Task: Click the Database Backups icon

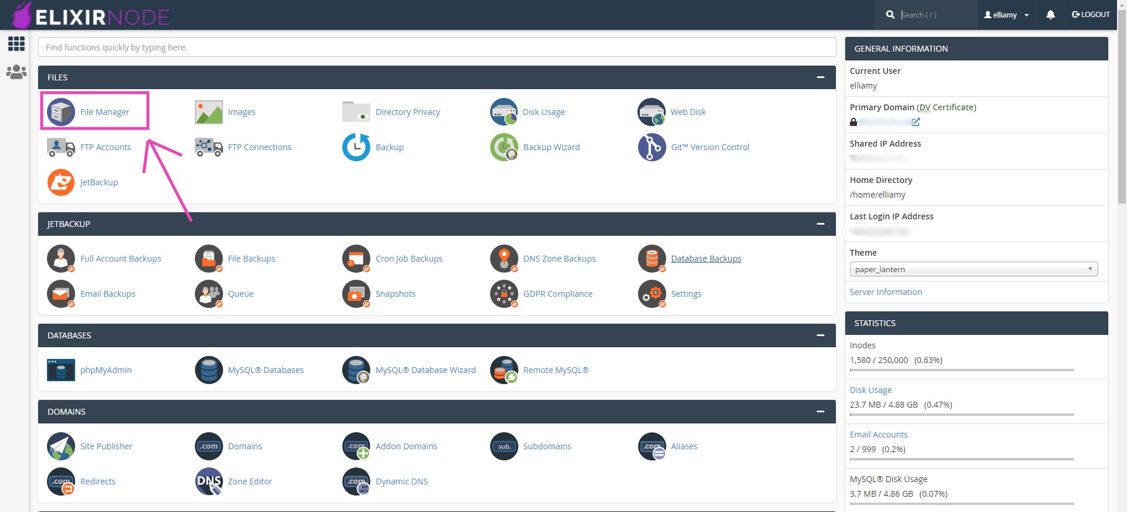Action: pos(652,259)
